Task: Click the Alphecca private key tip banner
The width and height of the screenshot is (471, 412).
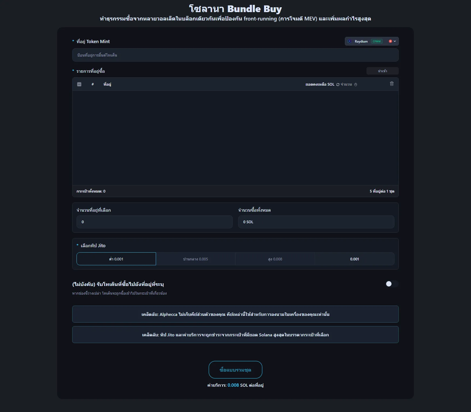Action: pos(235,314)
